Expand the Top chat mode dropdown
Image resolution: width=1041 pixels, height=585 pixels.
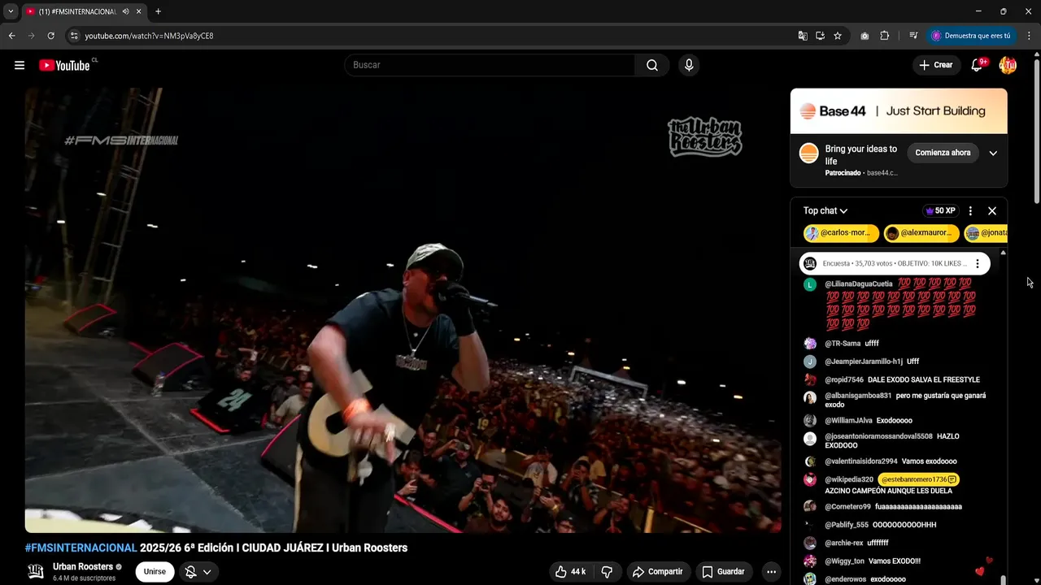coord(825,211)
